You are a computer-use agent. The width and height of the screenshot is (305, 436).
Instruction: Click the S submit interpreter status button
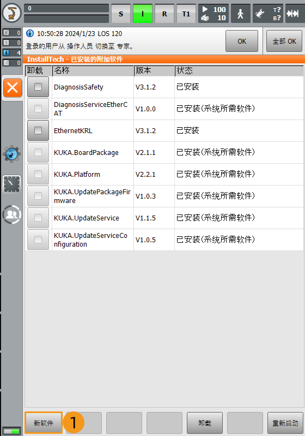coord(121,14)
